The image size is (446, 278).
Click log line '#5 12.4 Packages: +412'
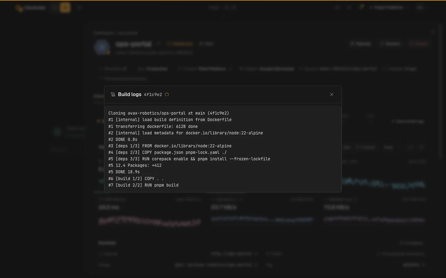(135, 165)
